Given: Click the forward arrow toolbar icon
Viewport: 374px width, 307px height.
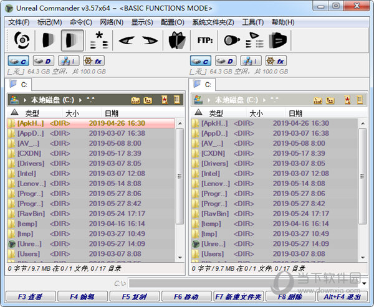Looking at the screenshot, I should [x=150, y=40].
